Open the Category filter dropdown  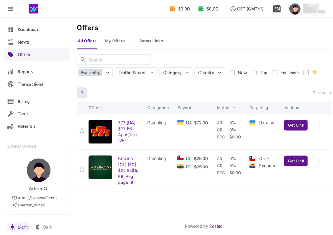click(176, 73)
